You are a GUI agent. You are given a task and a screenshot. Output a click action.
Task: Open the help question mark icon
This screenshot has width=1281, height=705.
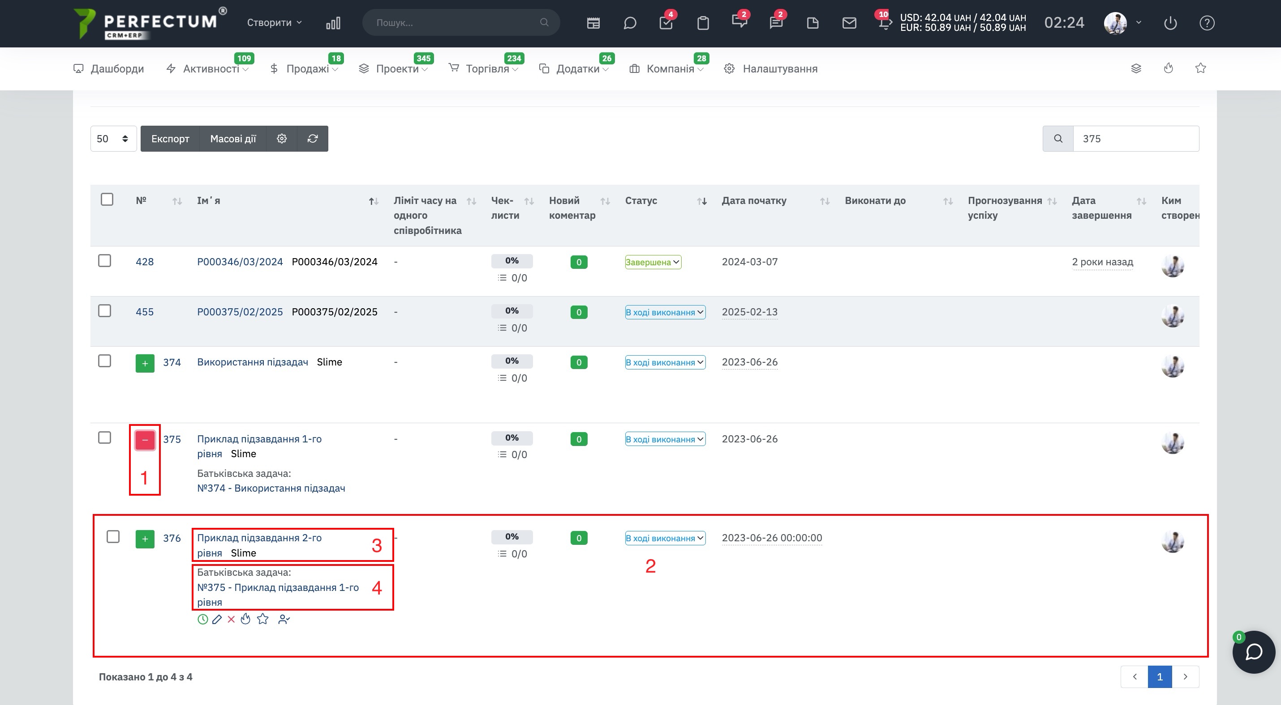(x=1207, y=23)
